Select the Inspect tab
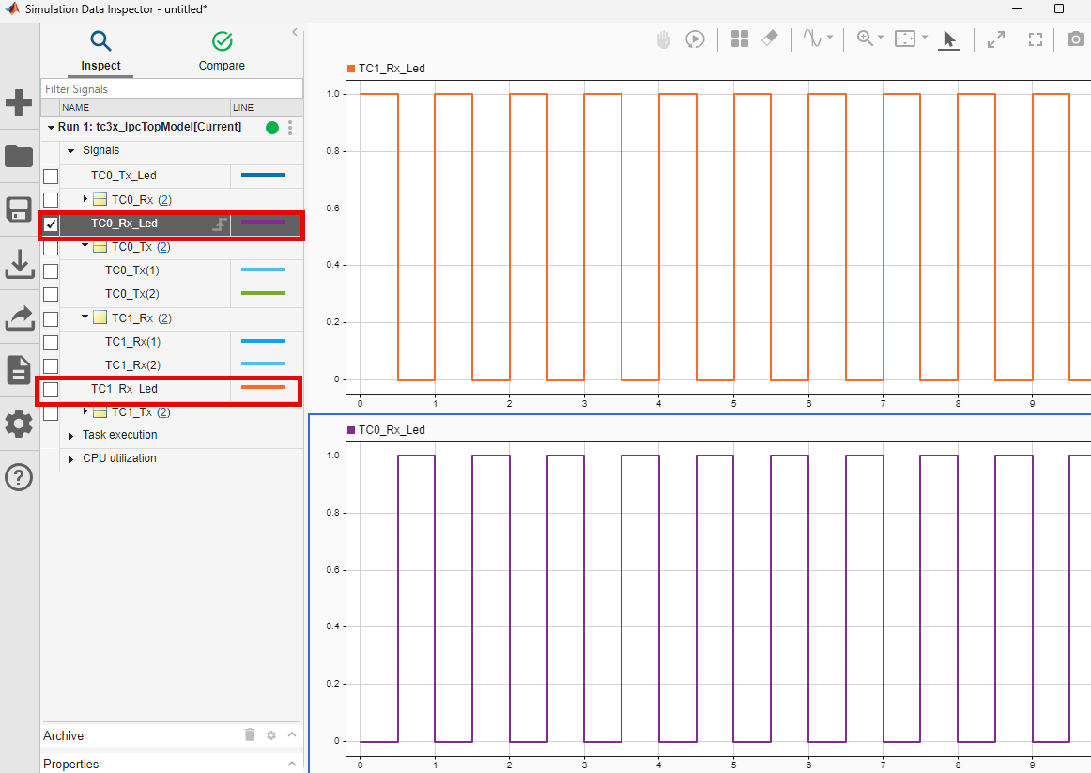Viewport: 1091px width, 773px height. (100, 51)
